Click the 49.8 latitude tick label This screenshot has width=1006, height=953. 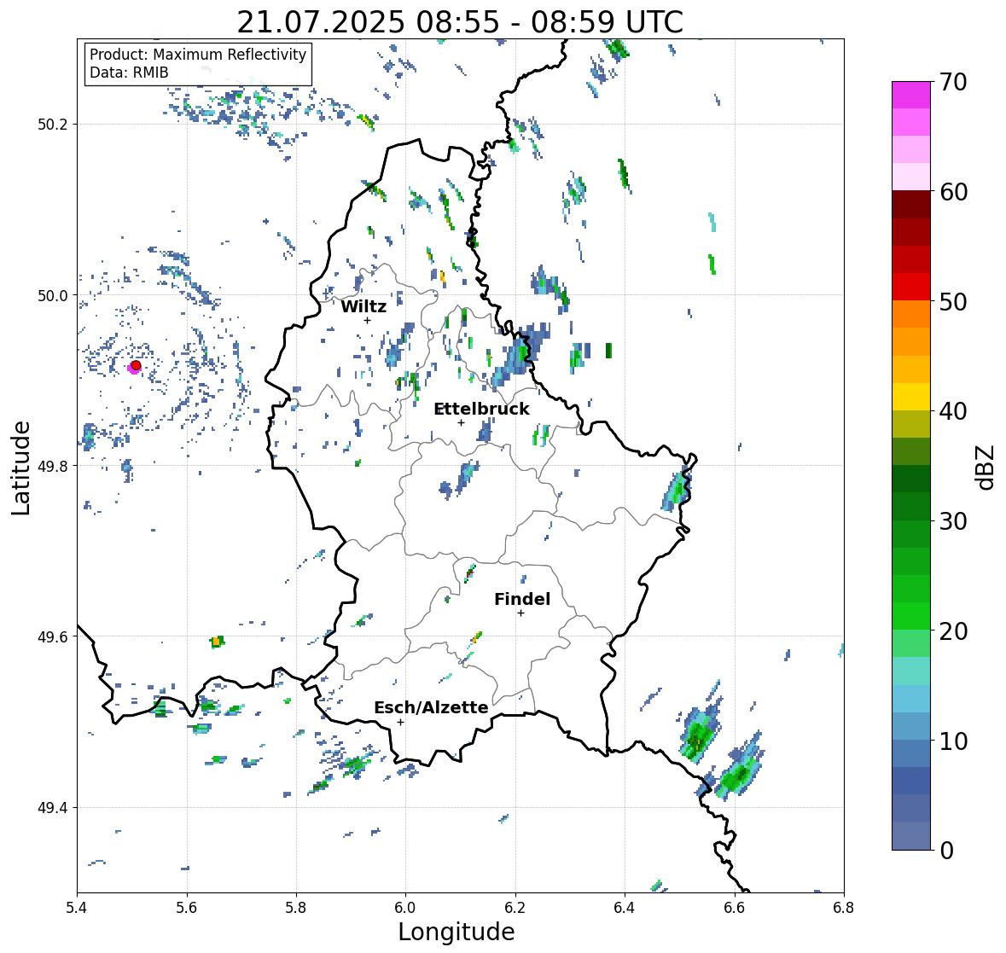coord(53,466)
